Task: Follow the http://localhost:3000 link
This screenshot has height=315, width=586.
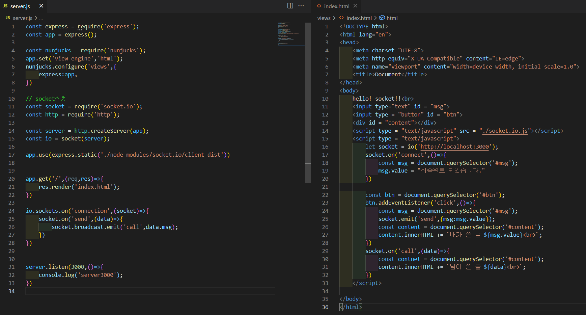Action: point(454,147)
